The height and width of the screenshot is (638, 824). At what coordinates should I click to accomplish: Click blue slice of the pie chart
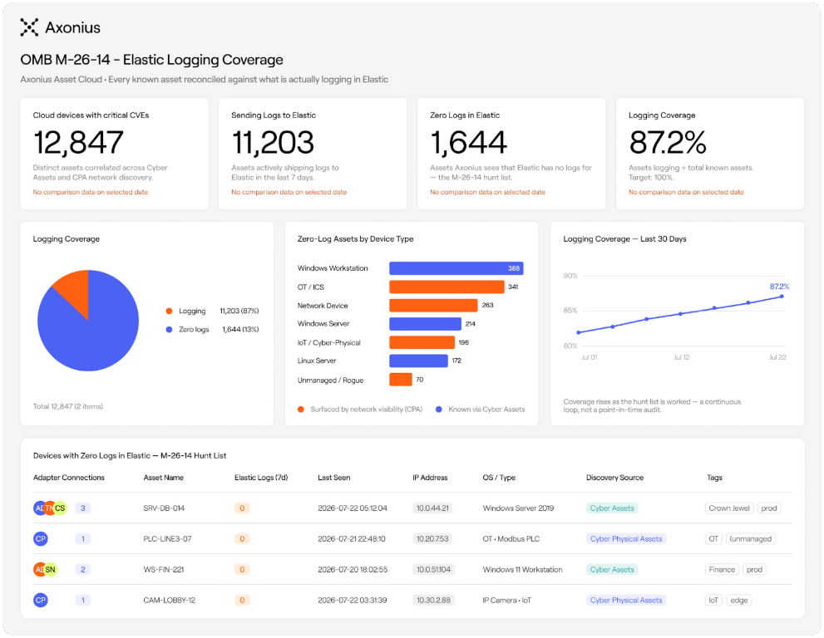point(92,336)
